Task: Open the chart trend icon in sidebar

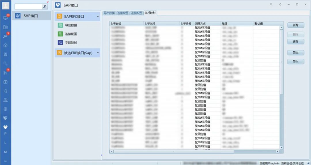Action: pos(5,36)
